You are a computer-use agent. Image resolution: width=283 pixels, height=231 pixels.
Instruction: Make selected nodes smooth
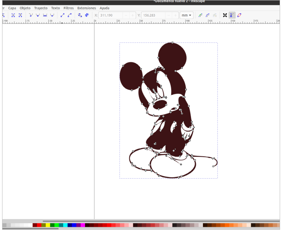click(38, 15)
